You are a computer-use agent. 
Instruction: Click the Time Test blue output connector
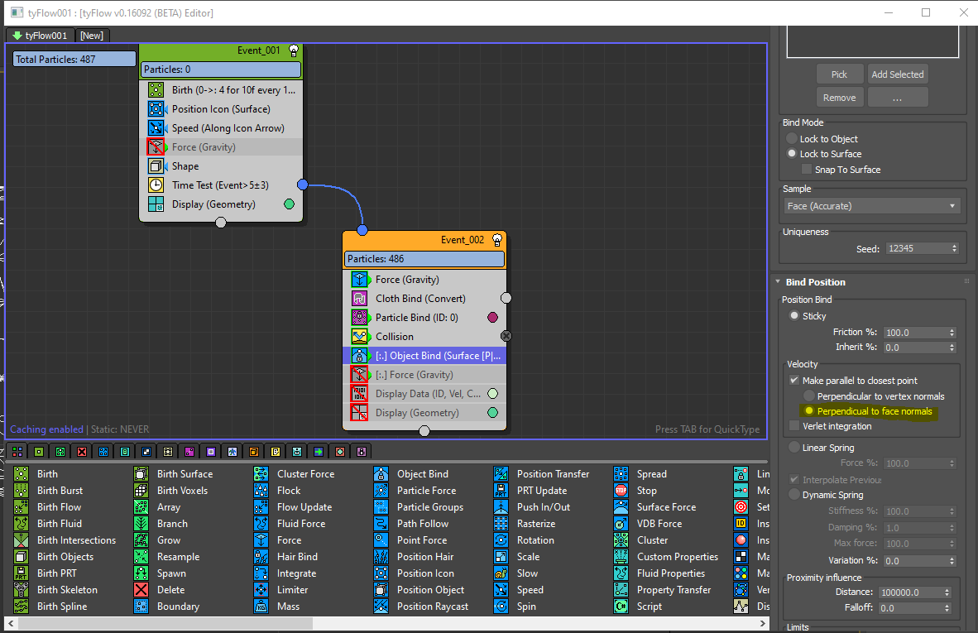pyautogui.click(x=303, y=185)
